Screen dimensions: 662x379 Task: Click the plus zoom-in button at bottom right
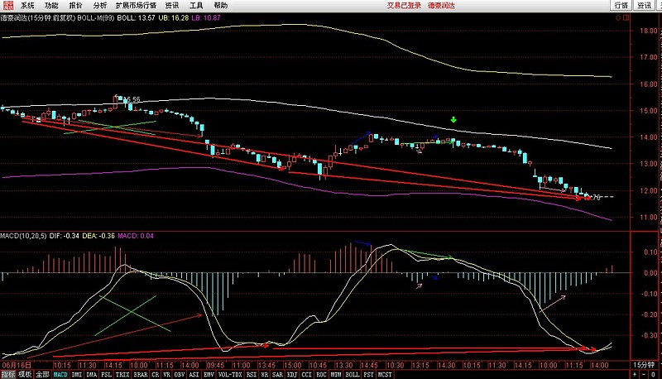[635, 374]
